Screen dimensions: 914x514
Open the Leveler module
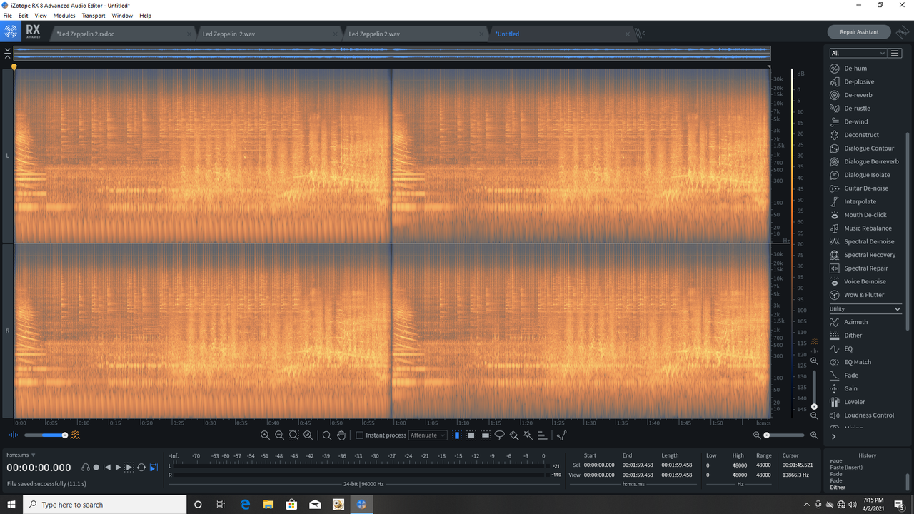click(x=865, y=402)
